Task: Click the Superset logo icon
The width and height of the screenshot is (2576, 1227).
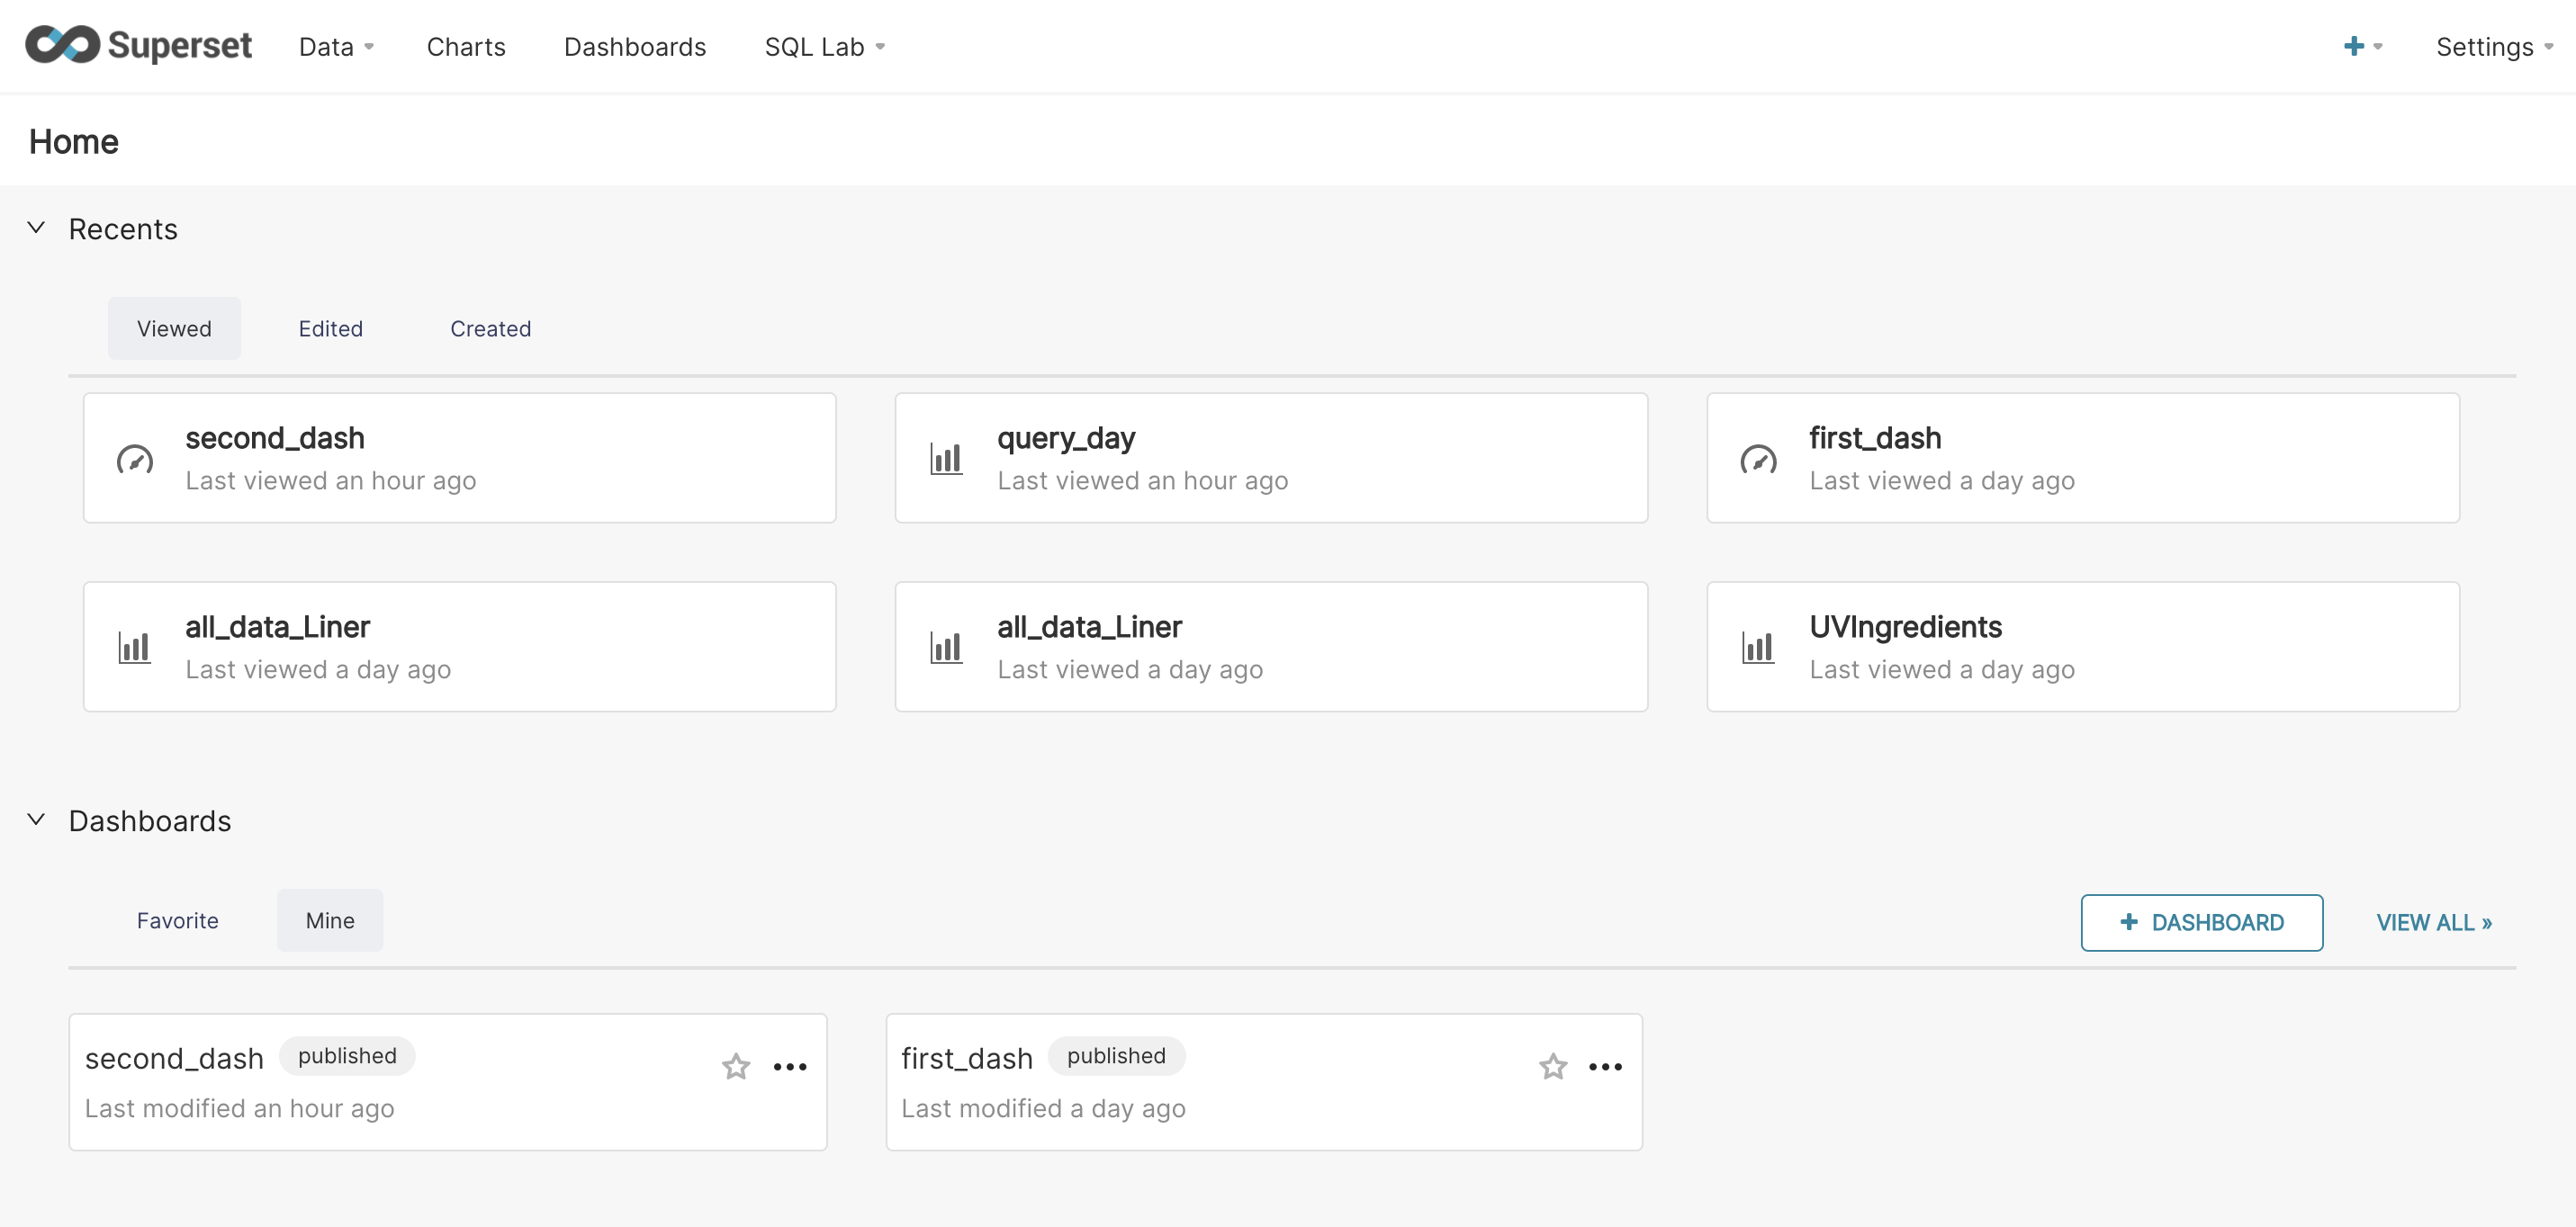Action: coord(62,45)
